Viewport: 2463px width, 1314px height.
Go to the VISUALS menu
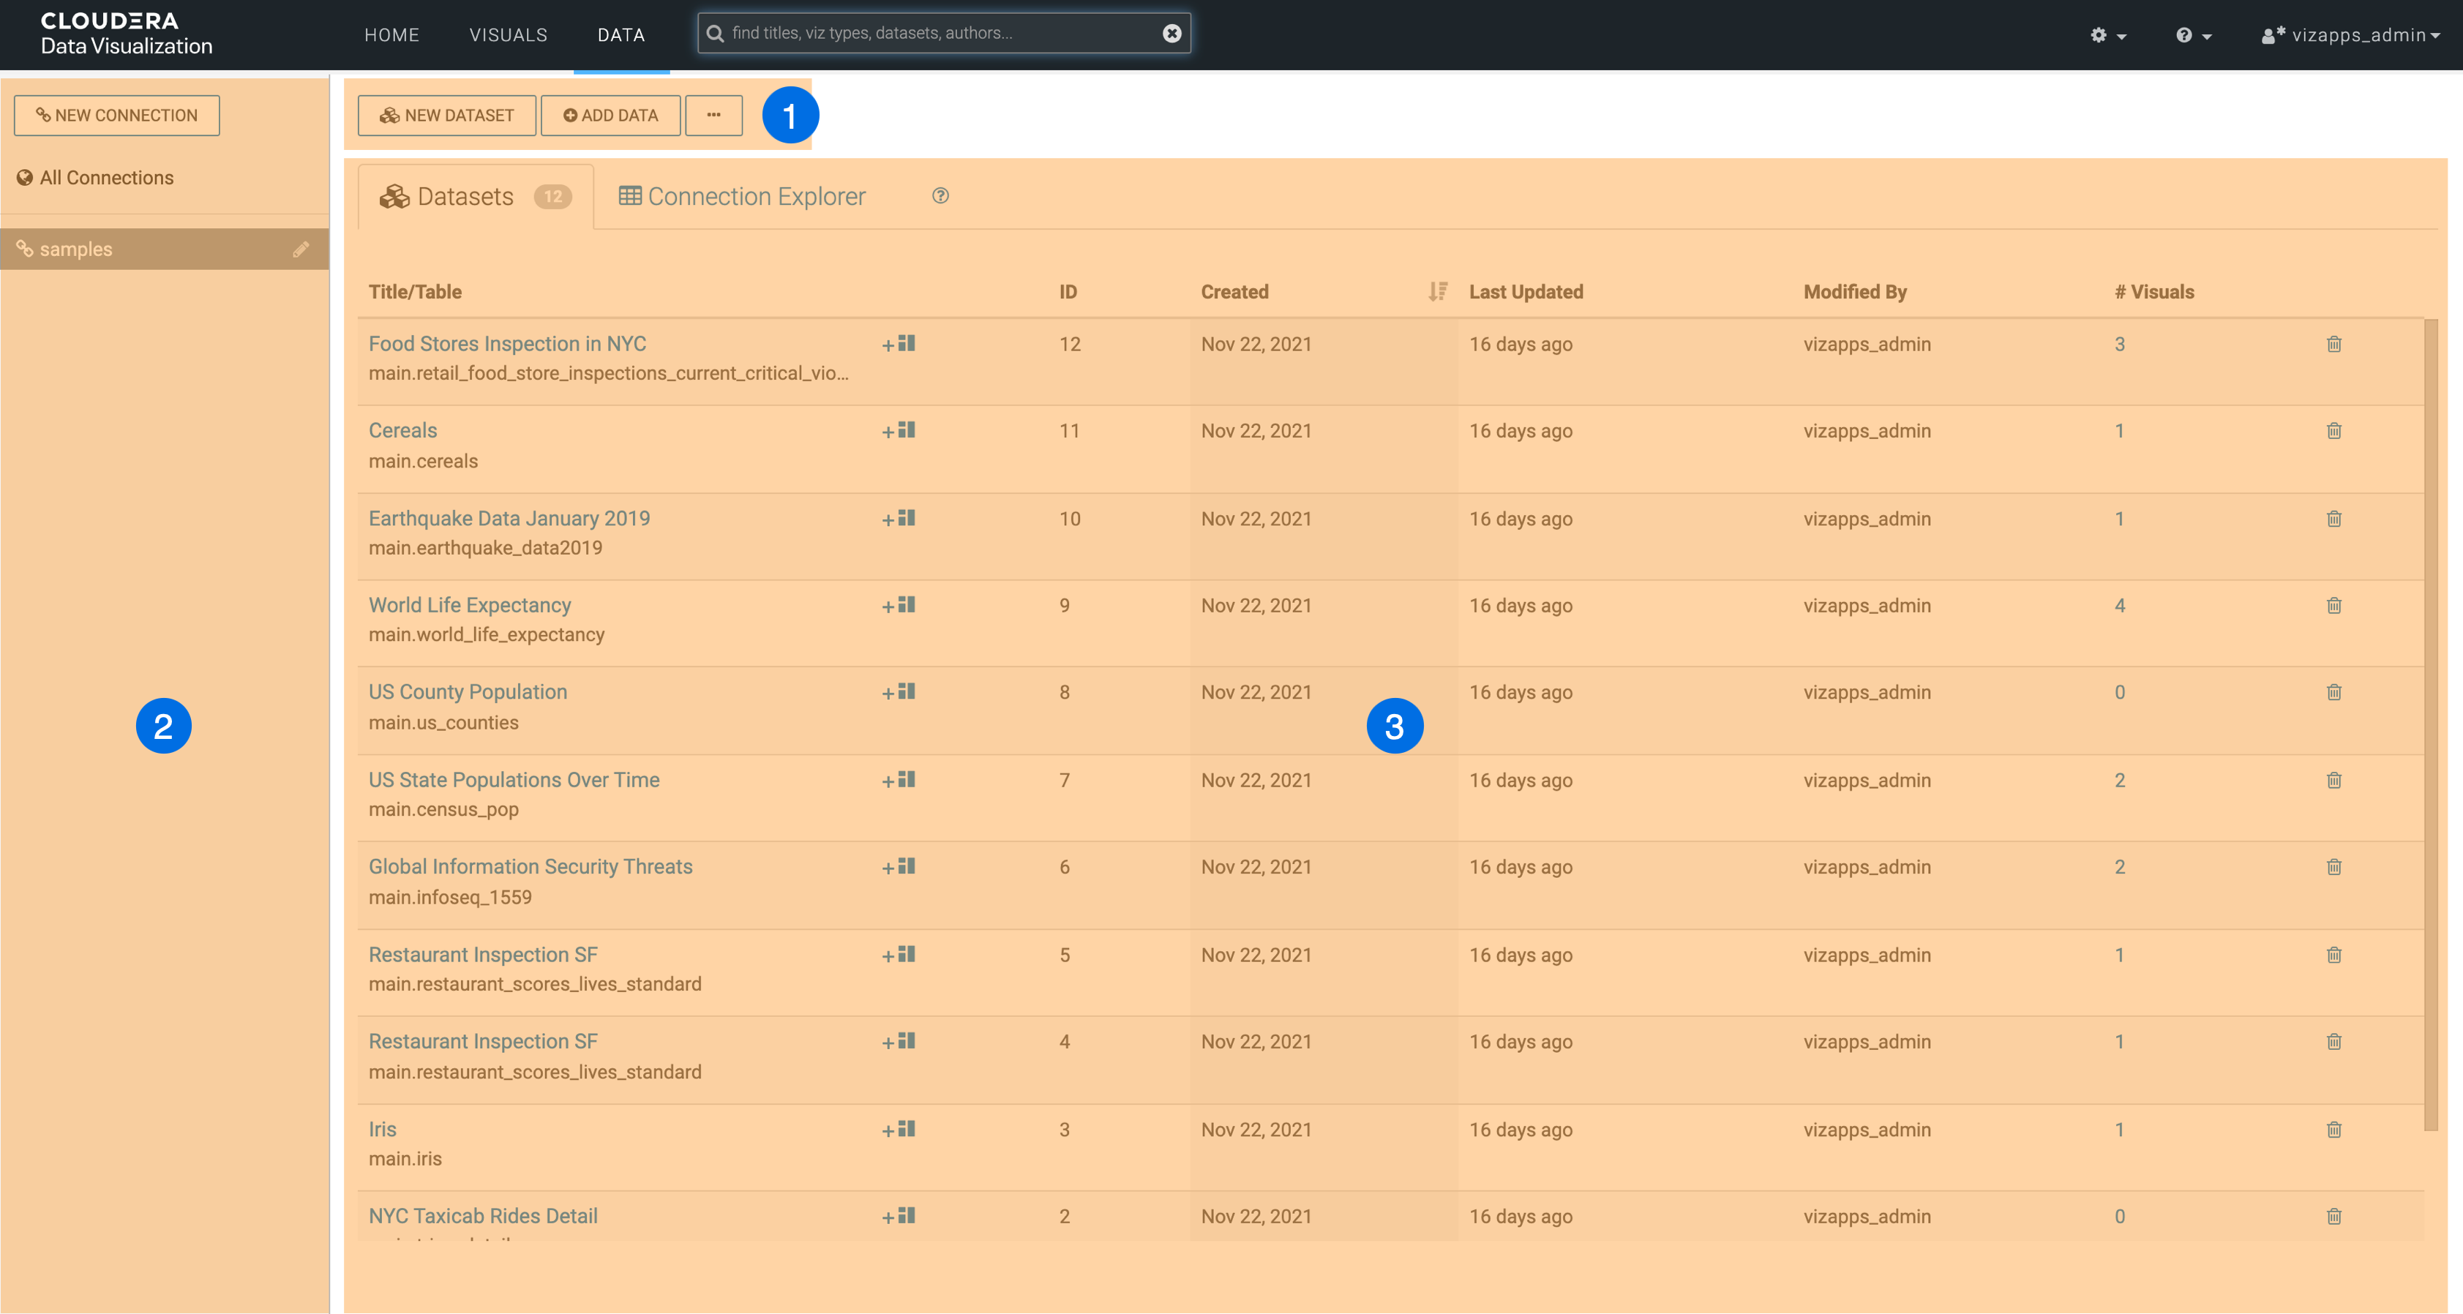point(508,35)
